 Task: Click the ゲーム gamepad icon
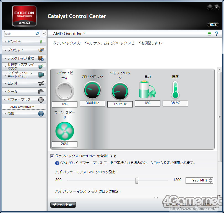click(41, 92)
